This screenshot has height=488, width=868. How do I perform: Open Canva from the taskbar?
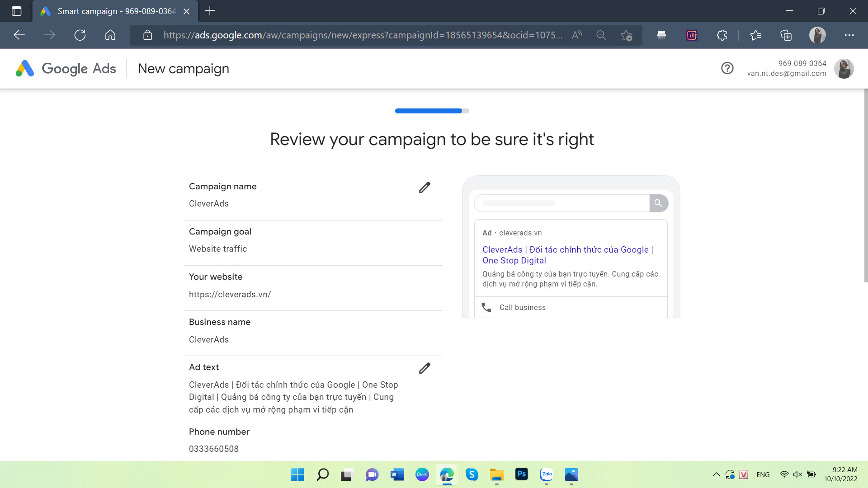[422, 474]
